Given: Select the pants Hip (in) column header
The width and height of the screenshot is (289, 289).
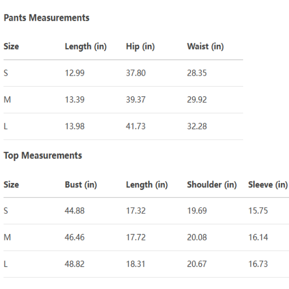Looking at the screenshot, I should 140,47.
